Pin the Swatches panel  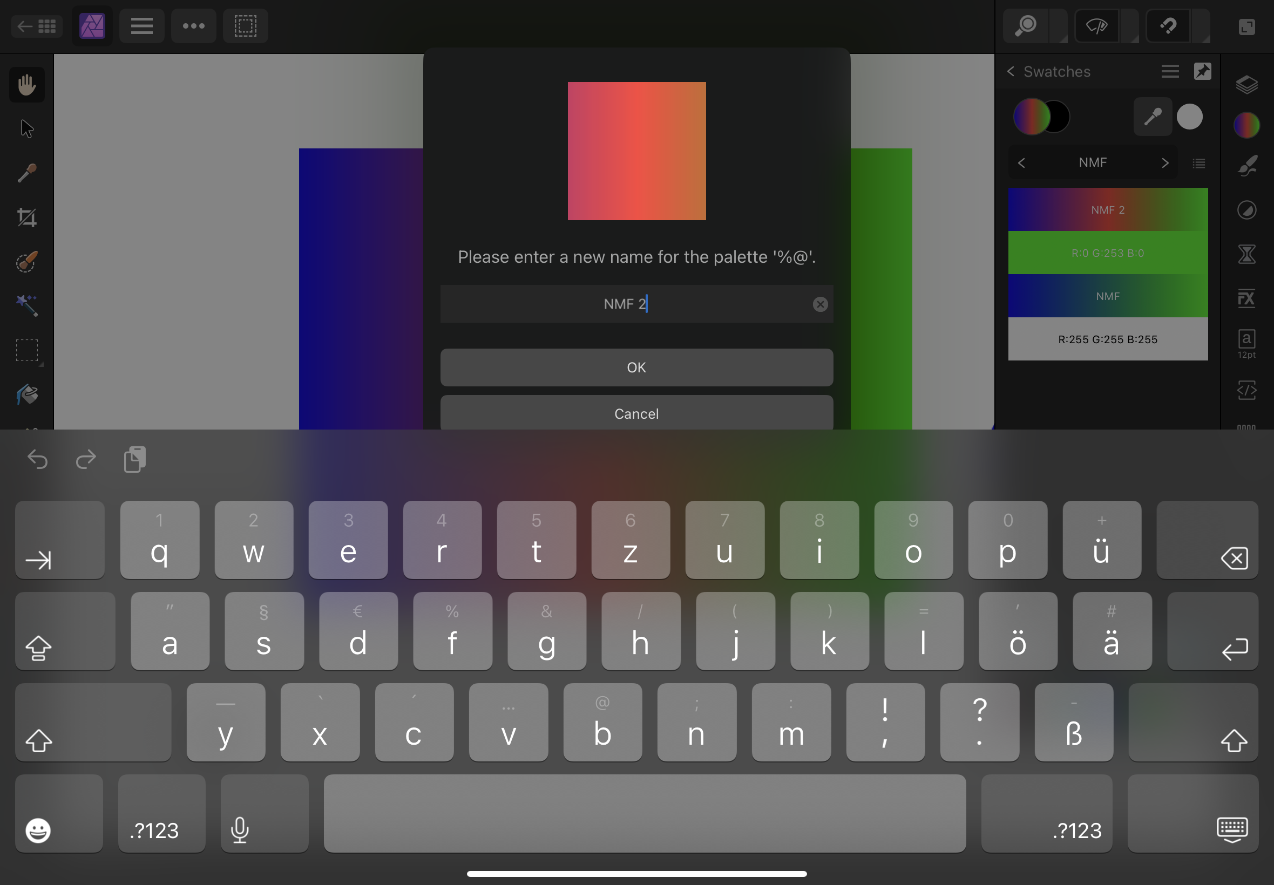[1202, 71]
